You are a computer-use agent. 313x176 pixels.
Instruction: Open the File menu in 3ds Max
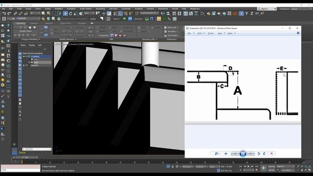pos(3,9)
